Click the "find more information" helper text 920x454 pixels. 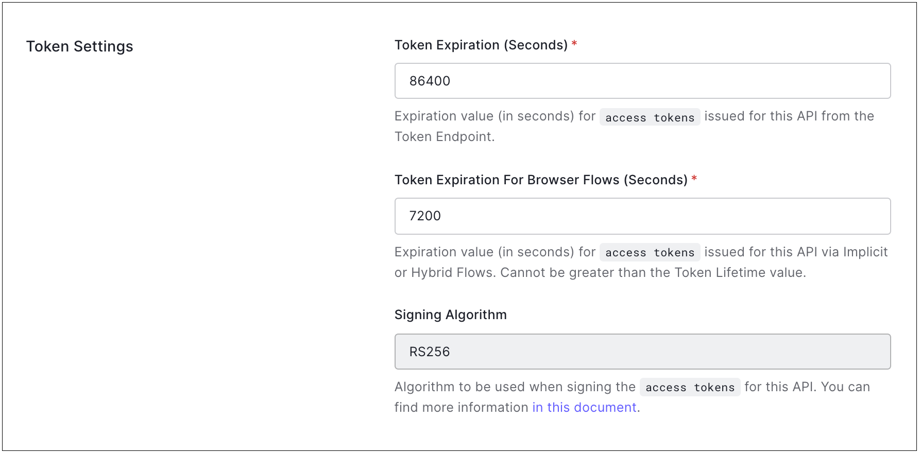click(461, 408)
